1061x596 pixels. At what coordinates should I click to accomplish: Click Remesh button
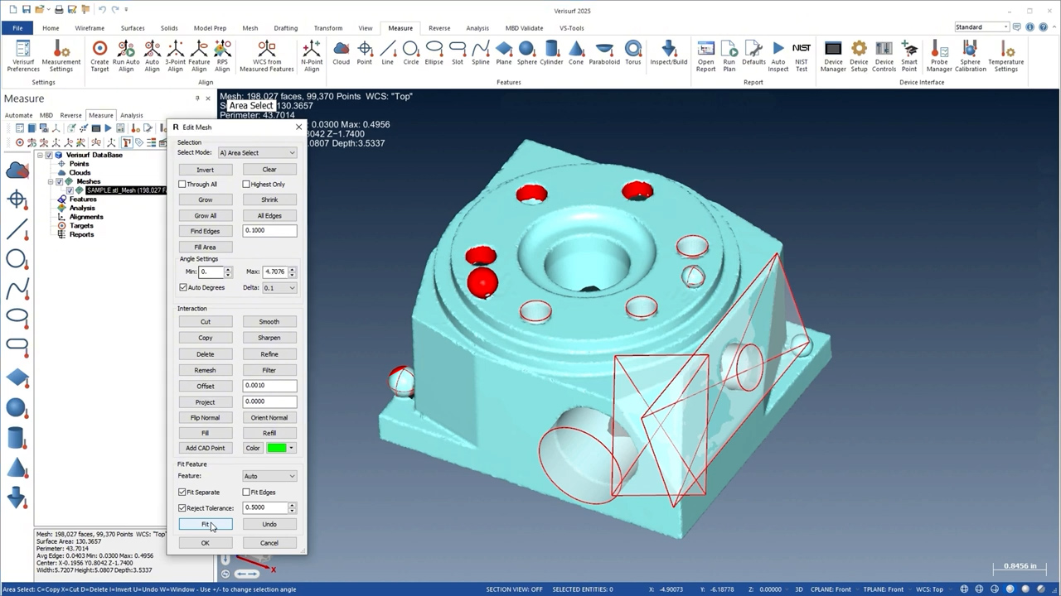pyautogui.click(x=205, y=370)
